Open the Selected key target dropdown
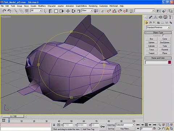 point(125,125)
